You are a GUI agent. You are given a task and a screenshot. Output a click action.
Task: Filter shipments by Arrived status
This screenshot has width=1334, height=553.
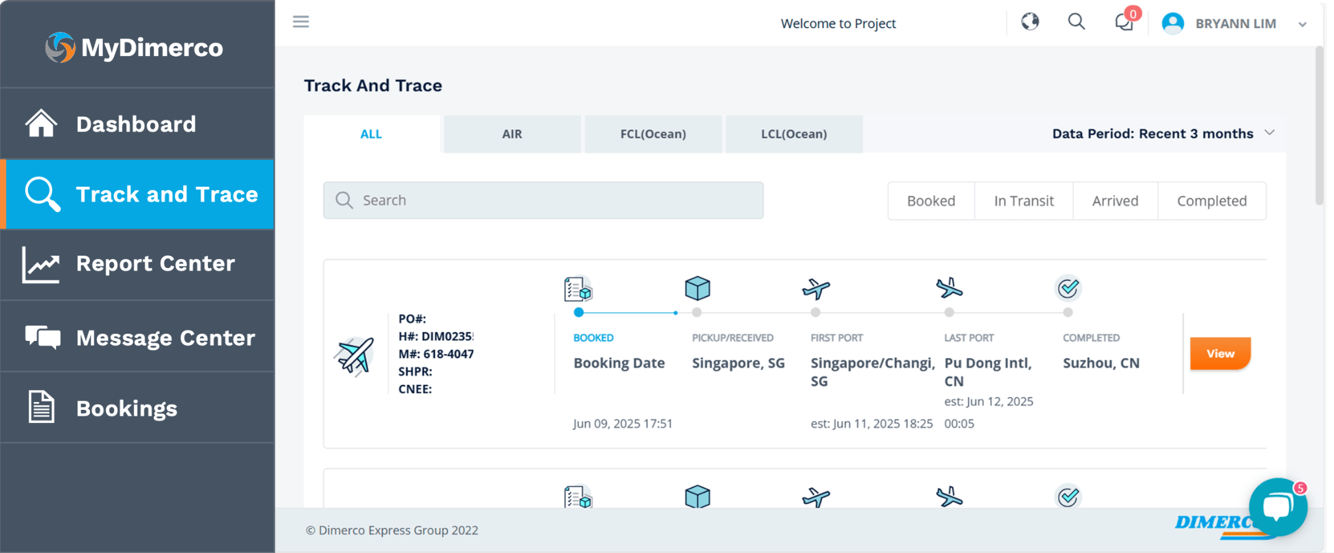coord(1115,201)
